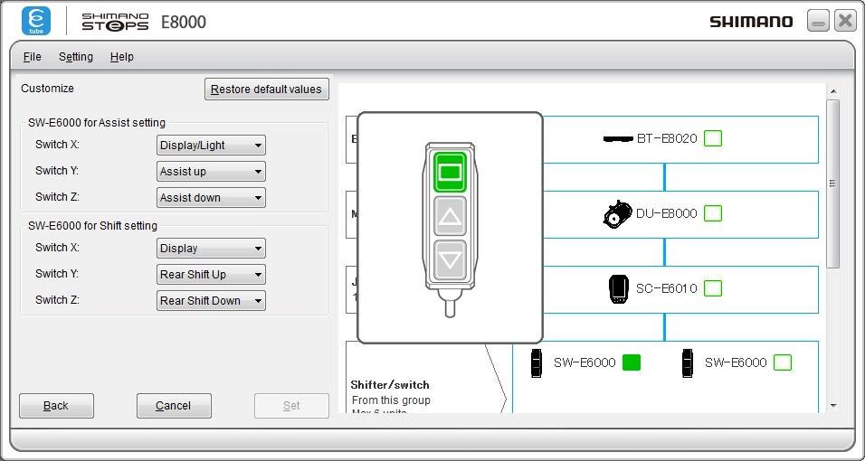
Task: Close the E-tube window
Action: (845, 21)
